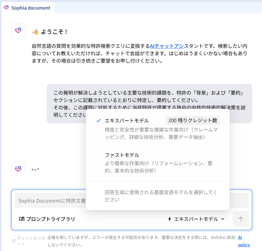Click the 200 残りクレジット数 badge
This screenshot has width=262, height=251.
pos(193,120)
